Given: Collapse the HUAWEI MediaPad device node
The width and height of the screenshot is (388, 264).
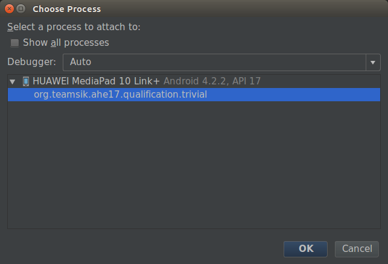Looking at the screenshot, I should tap(13, 81).
